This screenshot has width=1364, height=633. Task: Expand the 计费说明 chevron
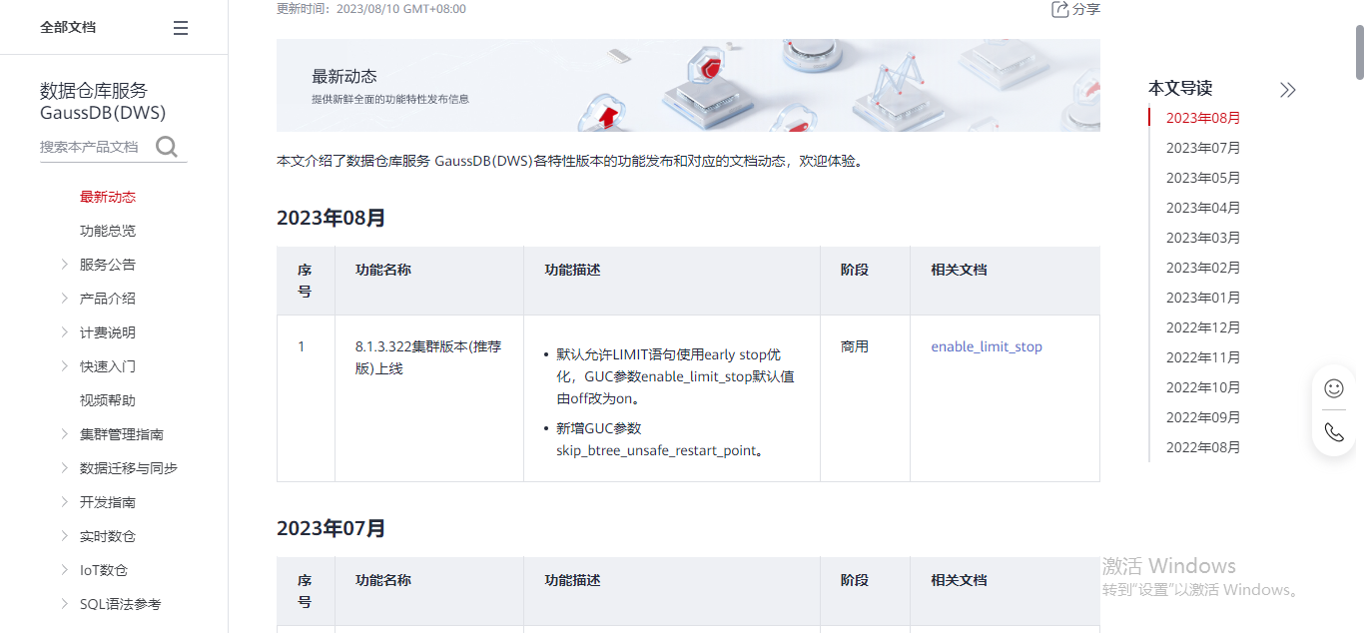pos(65,332)
